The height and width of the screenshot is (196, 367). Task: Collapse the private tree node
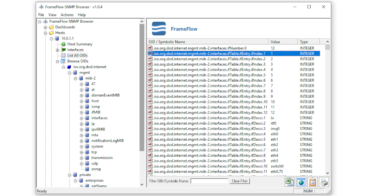(x=69, y=175)
